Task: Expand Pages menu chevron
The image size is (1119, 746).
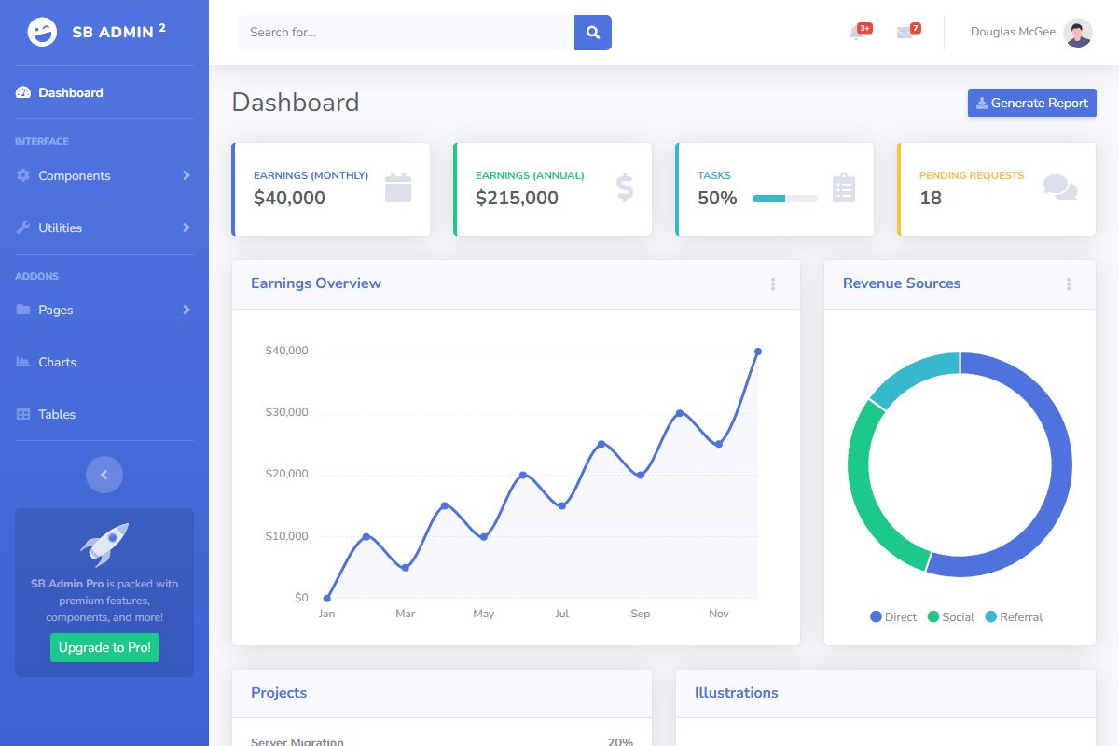Action: coord(186,310)
